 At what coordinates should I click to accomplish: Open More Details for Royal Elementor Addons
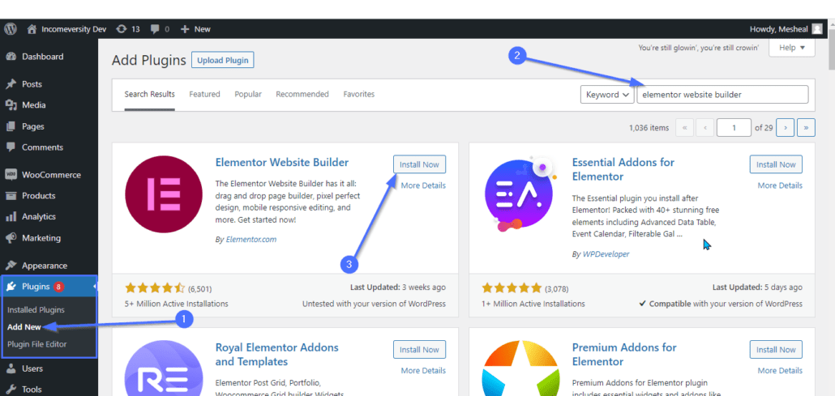pos(423,371)
